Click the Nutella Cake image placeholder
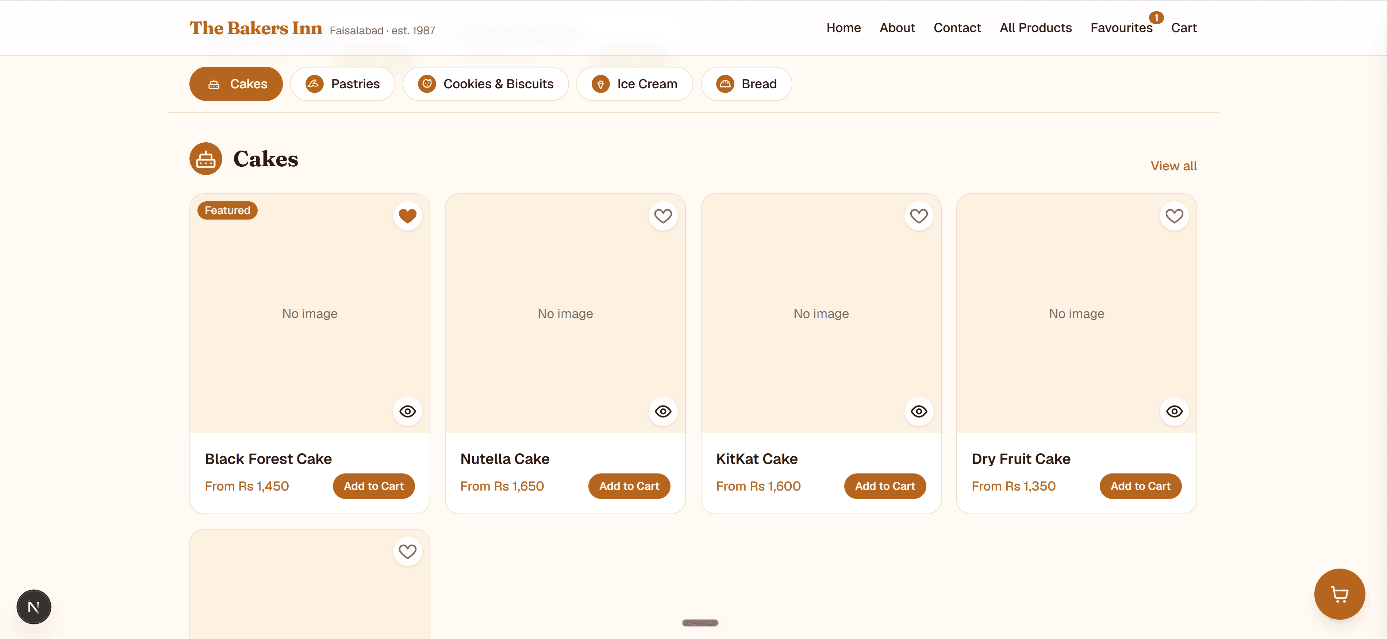 (x=565, y=314)
